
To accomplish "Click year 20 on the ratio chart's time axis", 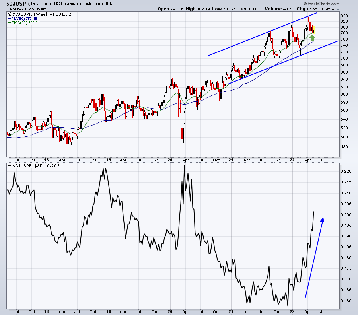I will pyautogui.click(x=170, y=311).
